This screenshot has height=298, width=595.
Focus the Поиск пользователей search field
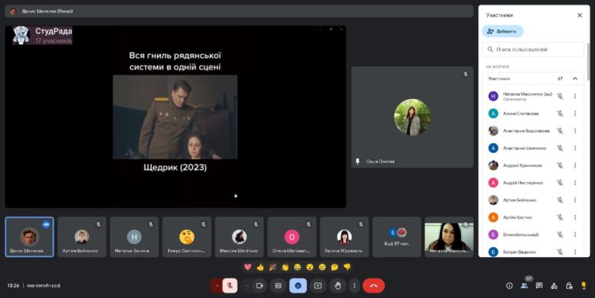(x=533, y=50)
